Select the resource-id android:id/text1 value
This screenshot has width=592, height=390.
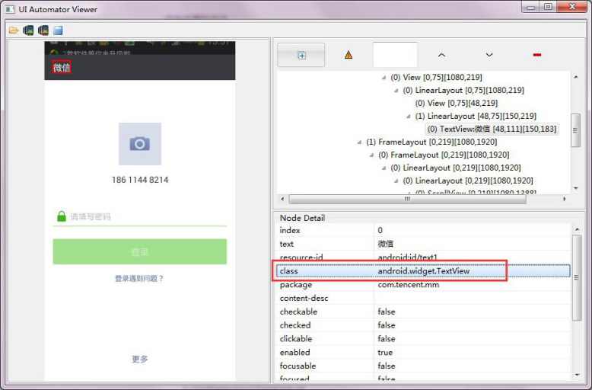pos(407,257)
